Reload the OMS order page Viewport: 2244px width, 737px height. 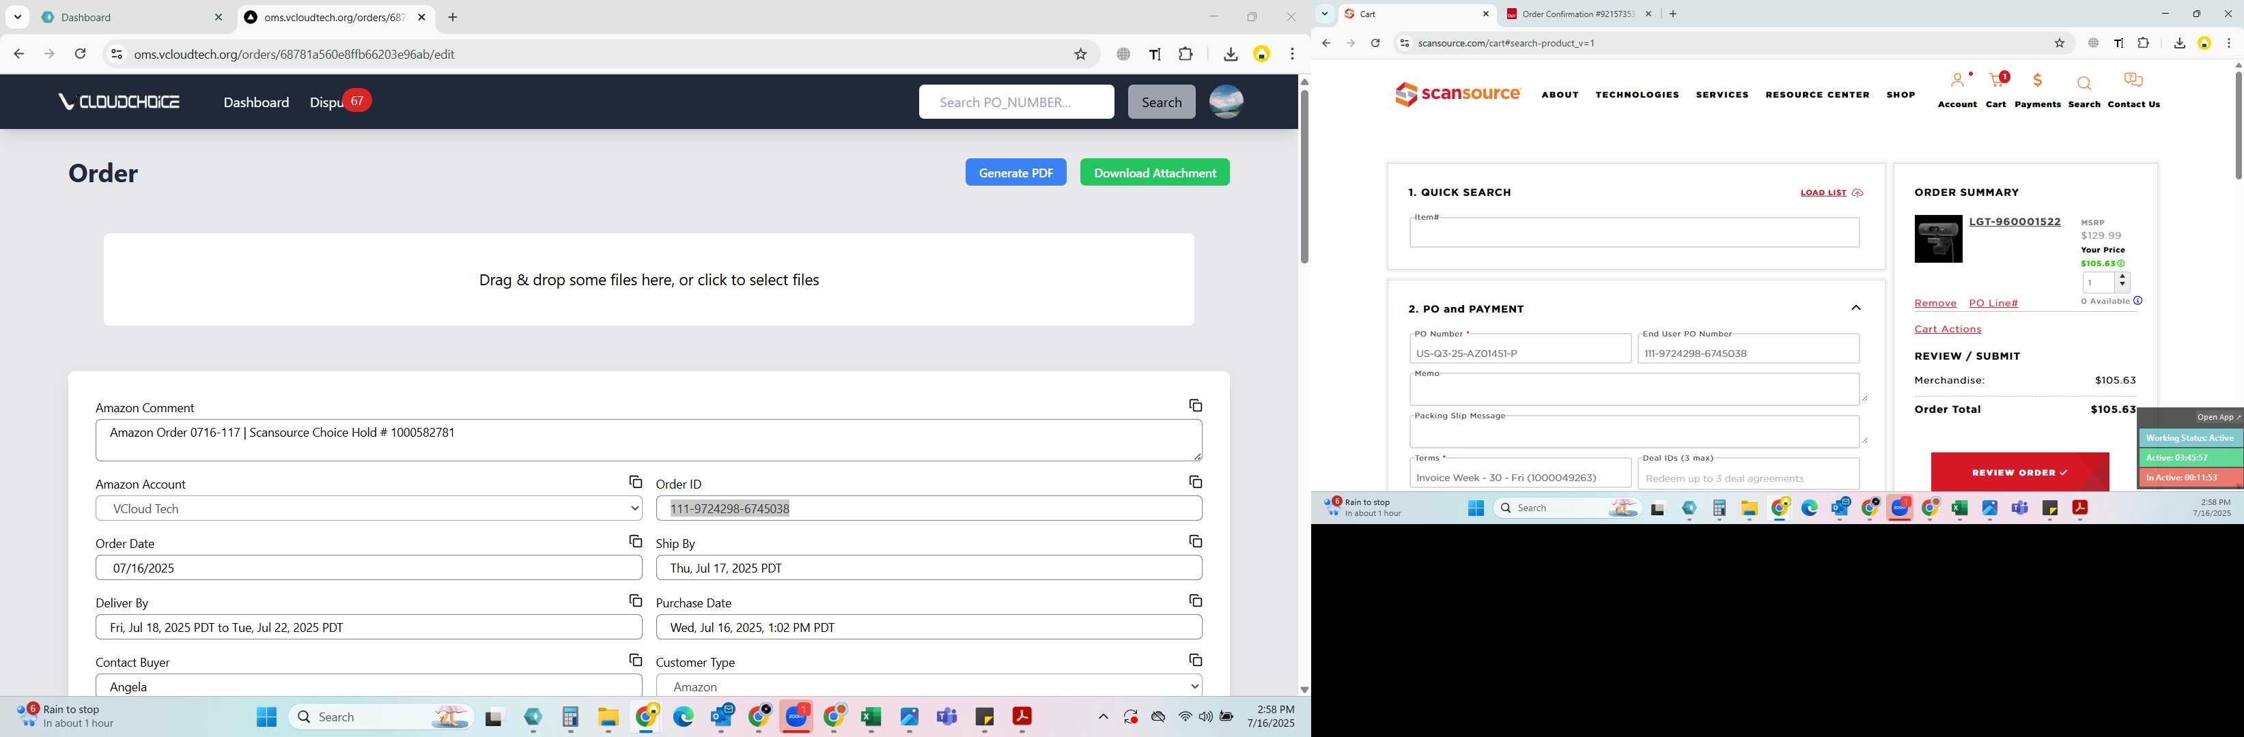tap(80, 54)
